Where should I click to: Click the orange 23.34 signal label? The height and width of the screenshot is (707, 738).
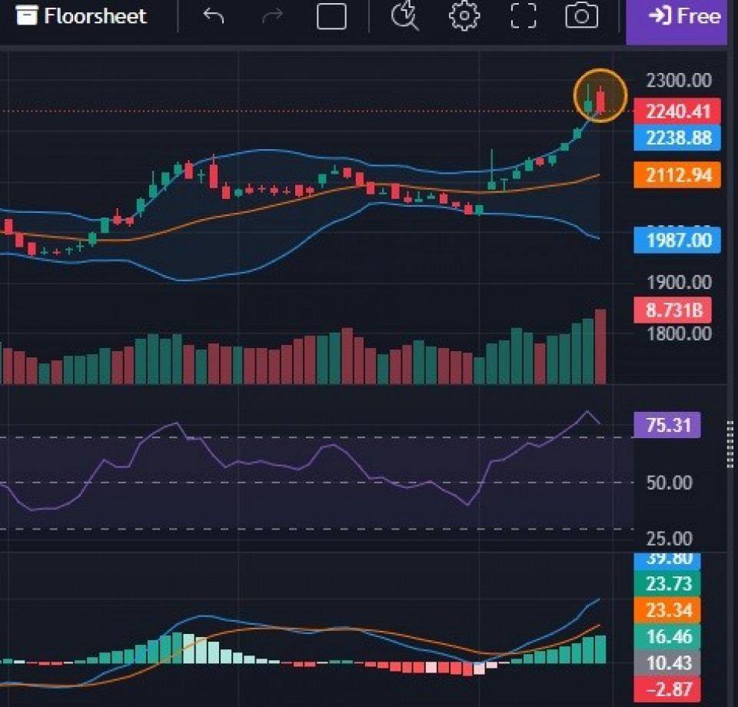667,610
